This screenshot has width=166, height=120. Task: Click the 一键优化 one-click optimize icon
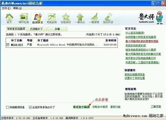[80, 18]
